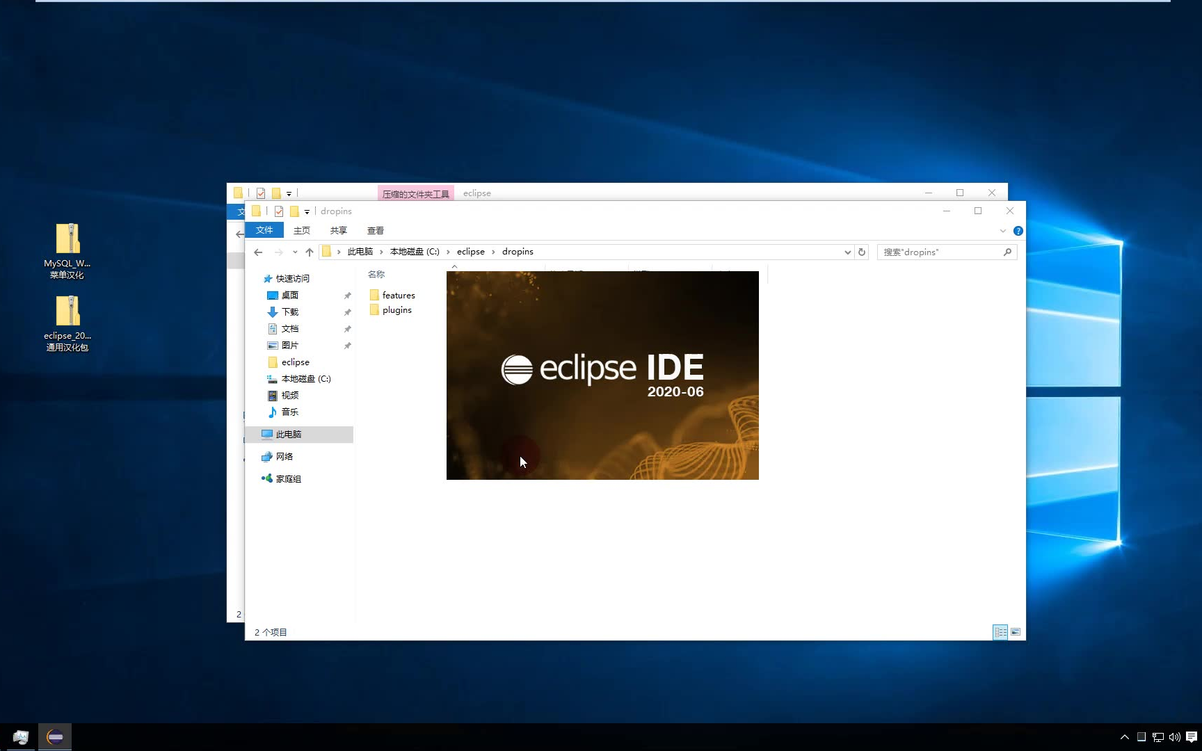Viewport: 1202px width, 751px height.
Task: Open quick access toolbar customize dropdown in dropins
Action: [307, 212]
